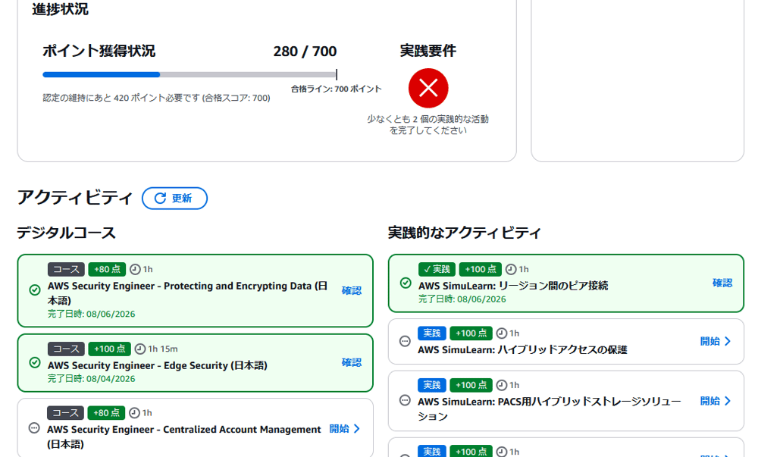Click +80 点 badge on Protecting and Encrypting Data
Viewport: 758px width, 457px height.
[x=107, y=269]
